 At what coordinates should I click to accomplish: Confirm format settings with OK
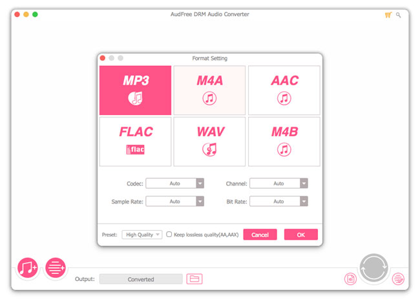(x=301, y=235)
